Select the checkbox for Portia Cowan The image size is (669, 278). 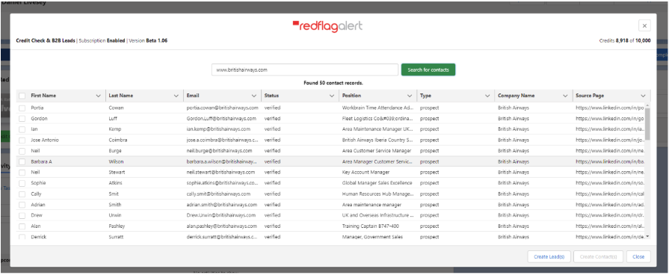tap(22, 108)
